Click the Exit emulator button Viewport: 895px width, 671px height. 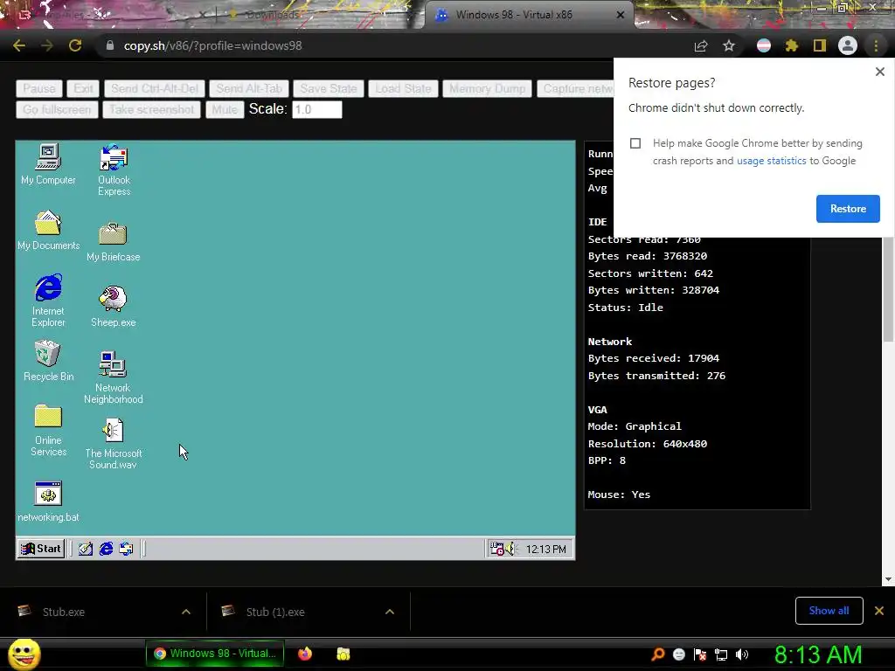[83, 88]
